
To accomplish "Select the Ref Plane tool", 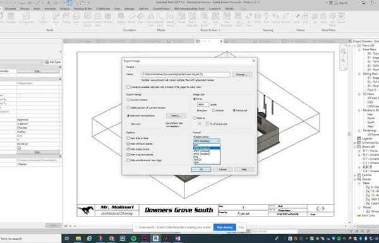I will pos(332,20).
